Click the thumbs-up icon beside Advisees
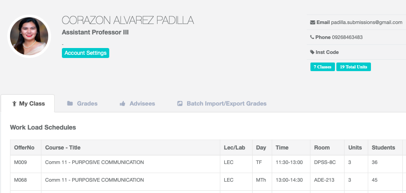The height and width of the screenshot is (193, 406). [122, 104]
